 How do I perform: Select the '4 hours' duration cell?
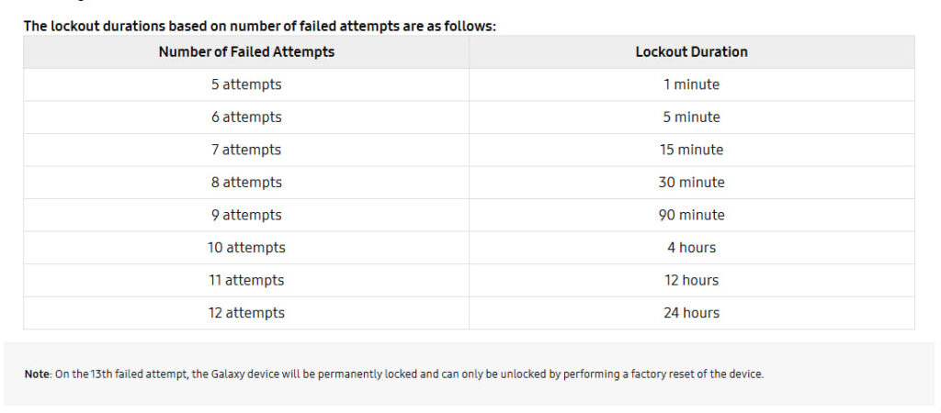[691, 248]
